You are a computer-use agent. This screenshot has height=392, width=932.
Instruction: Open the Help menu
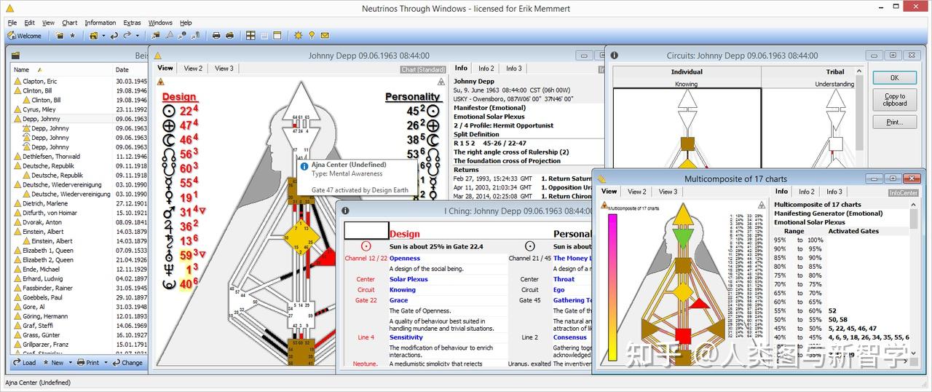click(x=186, y=23)
